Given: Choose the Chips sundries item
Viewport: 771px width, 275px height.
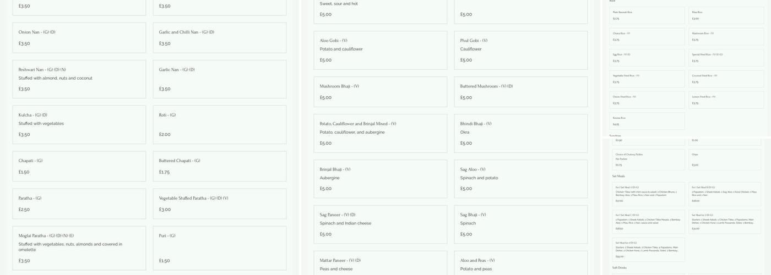Looking at the screenshot, I should click(x=726, y=159).
